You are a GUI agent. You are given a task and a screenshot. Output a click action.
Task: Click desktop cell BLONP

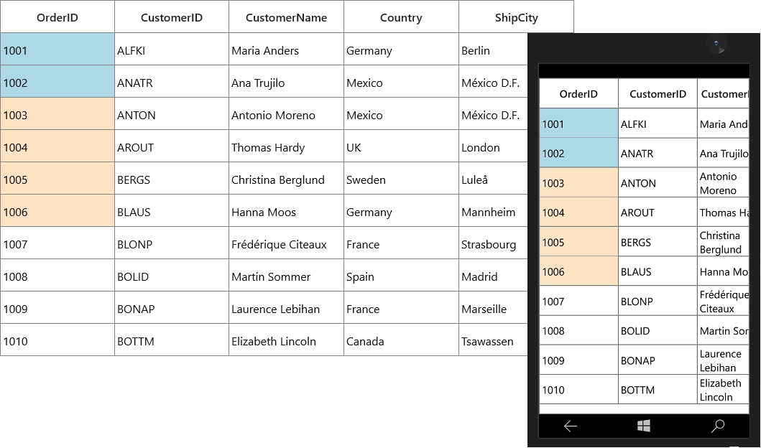[x=172, y=243]
